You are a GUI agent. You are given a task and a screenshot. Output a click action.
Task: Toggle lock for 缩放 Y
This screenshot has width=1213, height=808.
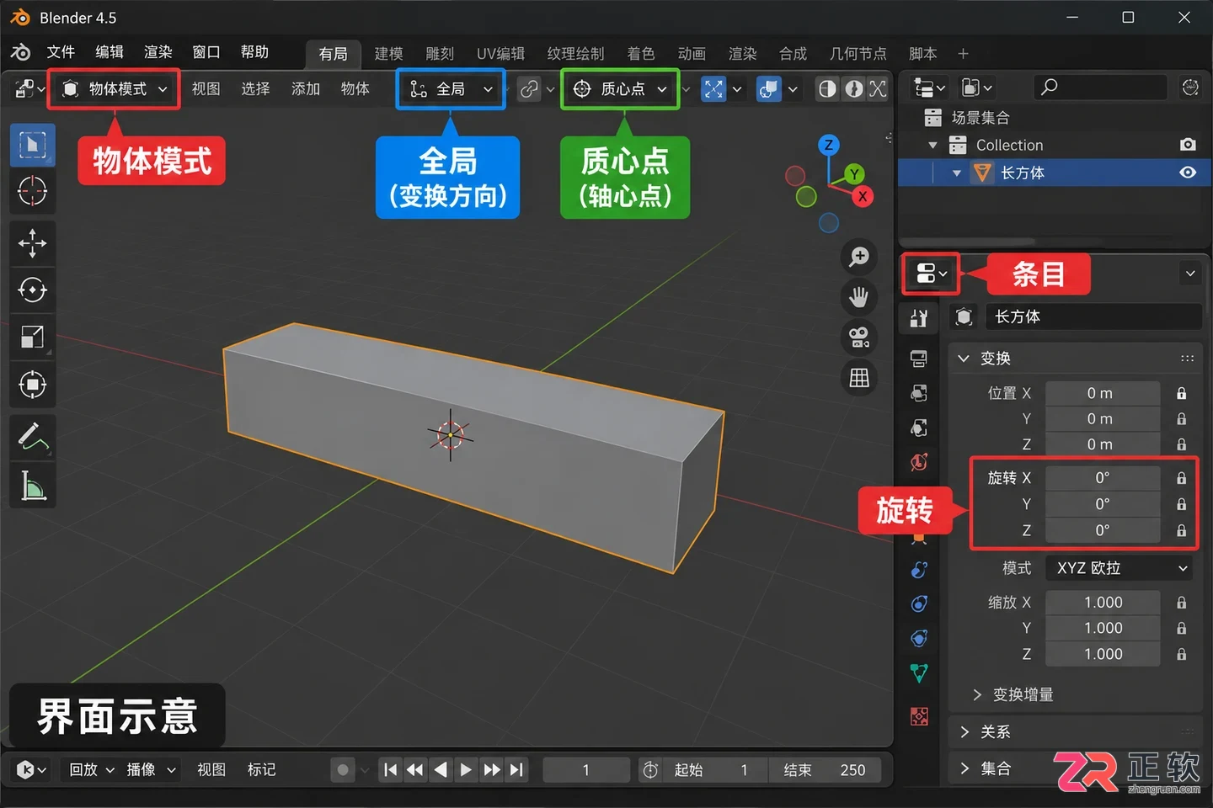click(x=1182, y=628)
